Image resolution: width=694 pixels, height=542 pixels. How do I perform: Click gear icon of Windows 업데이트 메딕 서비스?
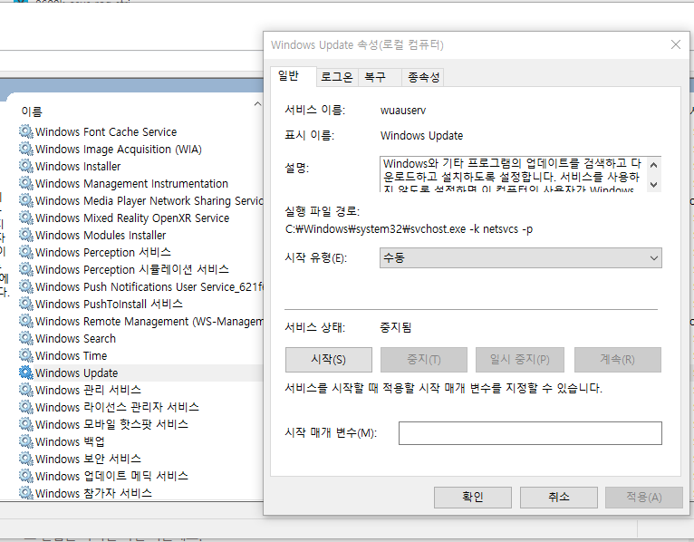(25, 476)
